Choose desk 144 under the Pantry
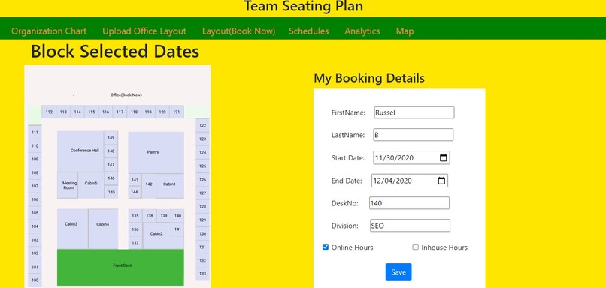 135,192
